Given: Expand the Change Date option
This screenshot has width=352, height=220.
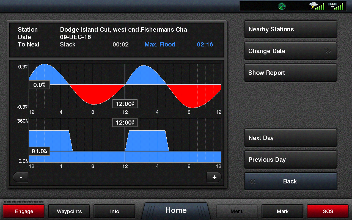Looking at the screenshot, I should click(x=290, y=51).
